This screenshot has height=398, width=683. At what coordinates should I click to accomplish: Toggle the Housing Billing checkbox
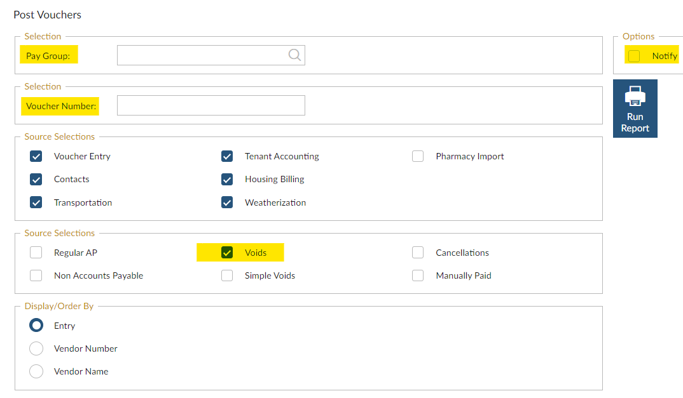(227, 179)
